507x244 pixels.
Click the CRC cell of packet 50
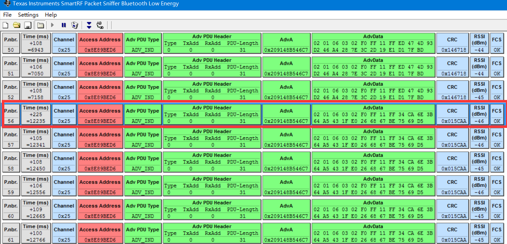pyautogui.click(x=452, y=43)
